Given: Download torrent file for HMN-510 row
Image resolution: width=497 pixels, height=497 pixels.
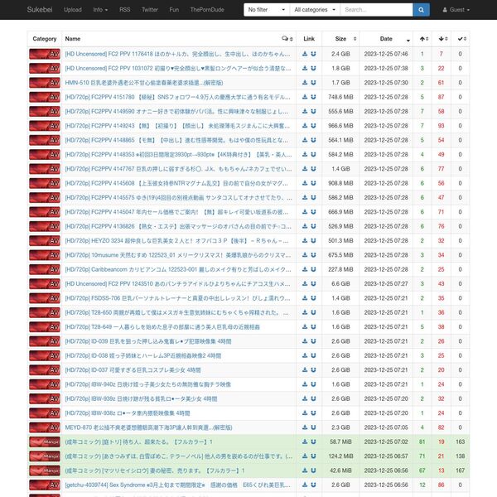Looking at the screenshot, I should (304, 83).
